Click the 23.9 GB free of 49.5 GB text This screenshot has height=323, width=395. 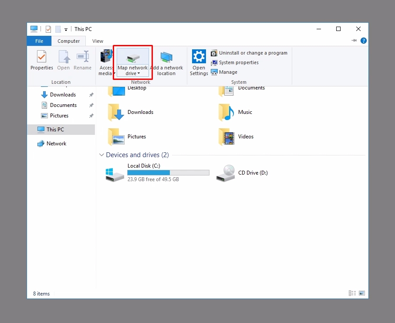(x=153, y=179)
